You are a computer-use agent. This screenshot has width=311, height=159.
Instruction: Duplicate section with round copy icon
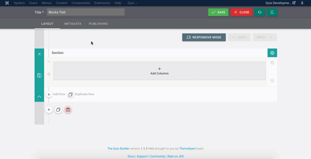coord(58,110)
